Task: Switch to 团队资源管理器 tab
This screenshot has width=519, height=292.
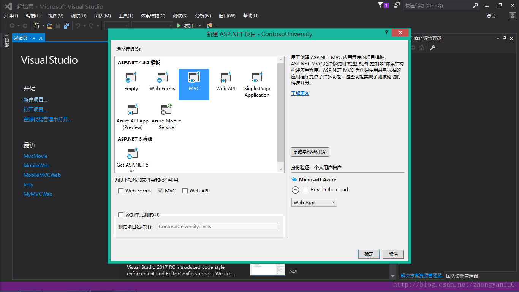Action: (462, 276)
